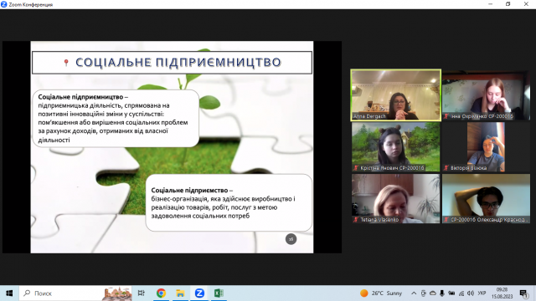Open the network connection tray icon

pyautogui.click(x=461, y=293)
